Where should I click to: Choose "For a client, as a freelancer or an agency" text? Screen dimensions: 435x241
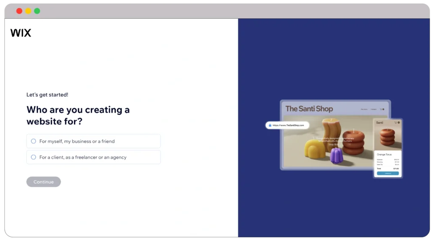pyautogui.click(x=83, y=157)
